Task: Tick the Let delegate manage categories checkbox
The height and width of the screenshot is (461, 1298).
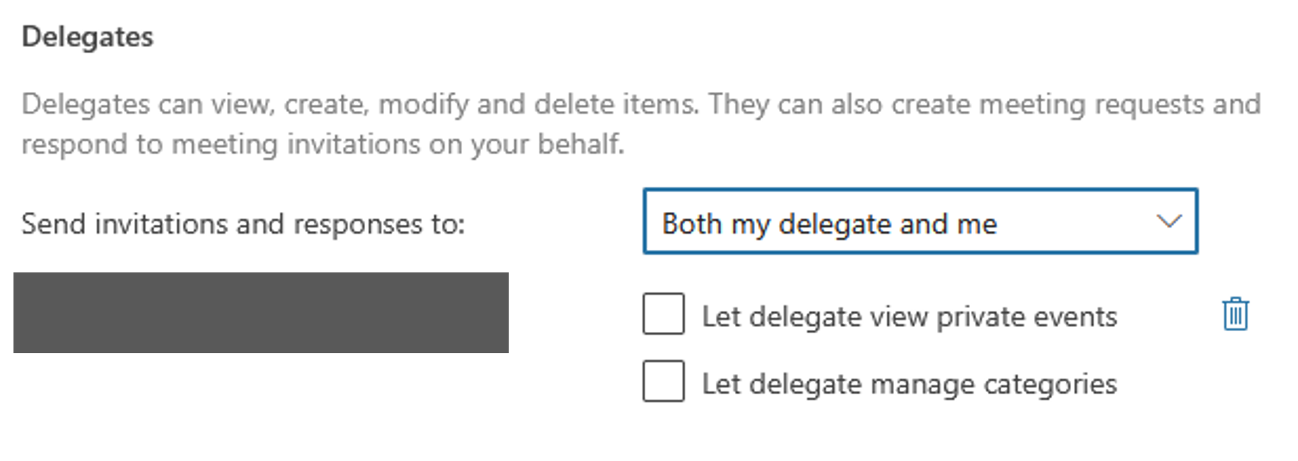Action: [x=664, y=381]
